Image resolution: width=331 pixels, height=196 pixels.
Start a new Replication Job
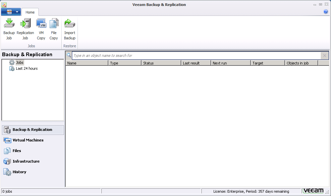25,29
